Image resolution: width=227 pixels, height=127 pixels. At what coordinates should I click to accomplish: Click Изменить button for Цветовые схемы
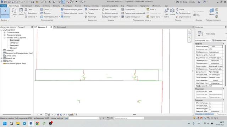pos(215,83)
